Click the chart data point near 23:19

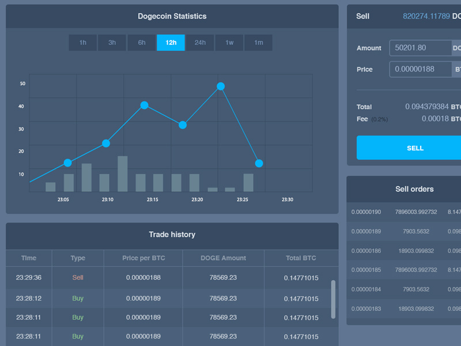[x=183, y=125]
